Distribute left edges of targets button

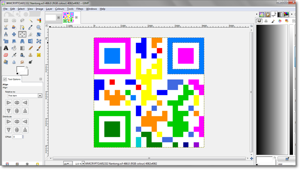(x=9, y=121)
